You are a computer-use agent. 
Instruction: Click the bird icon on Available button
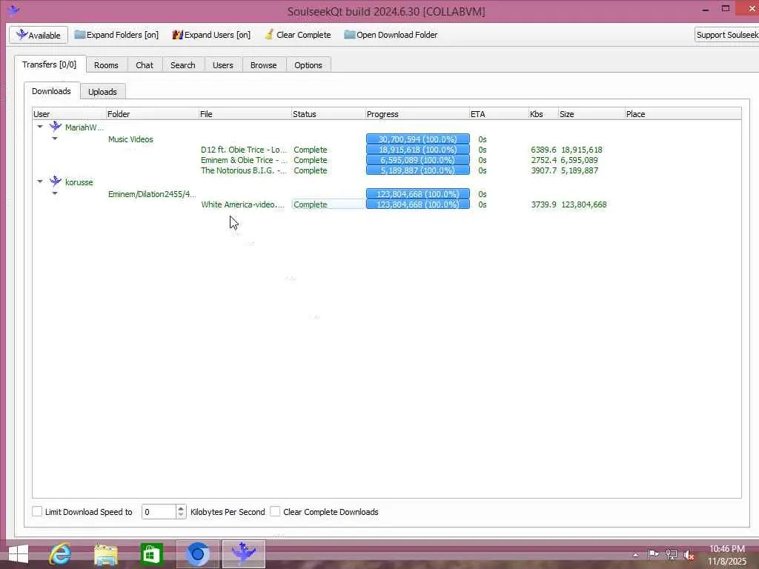tap(21, 34)
